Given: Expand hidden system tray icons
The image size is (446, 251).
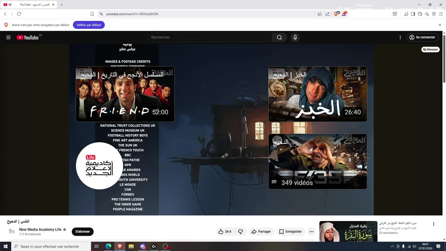Looking at the screenshot, I should (x=392, y=246).
